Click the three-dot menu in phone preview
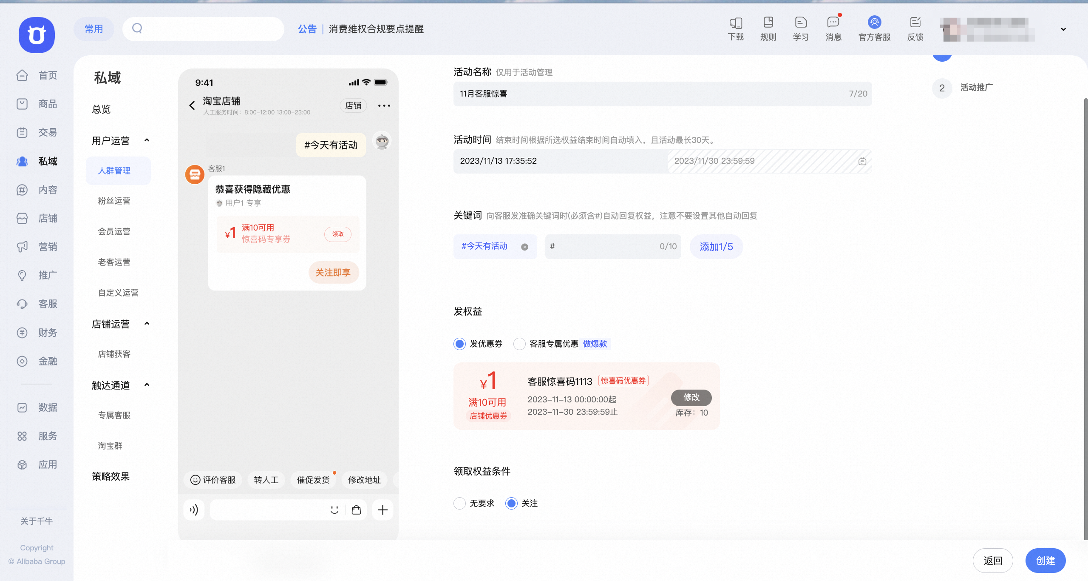The width and height of the screenshot is (1088, 581). coord(384,105)
